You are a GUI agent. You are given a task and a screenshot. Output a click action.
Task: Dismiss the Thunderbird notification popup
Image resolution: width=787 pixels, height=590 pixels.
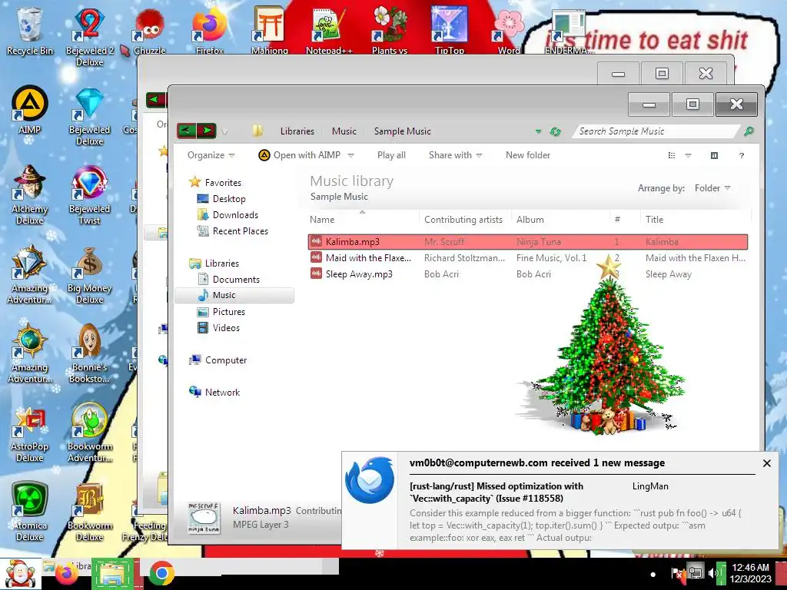click(766, 463)
